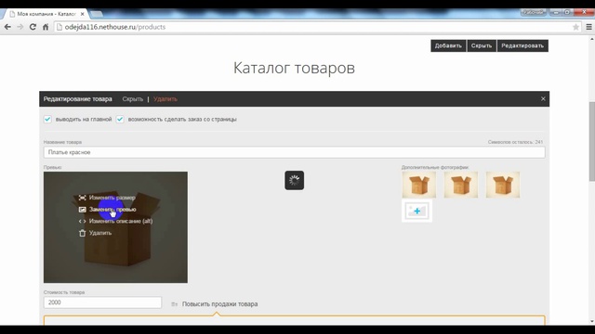The width and height of the screenshot is (595, 334).
Task: Click the Редактирование товара header title
Action: pos(77,99)
